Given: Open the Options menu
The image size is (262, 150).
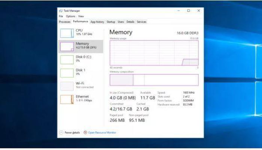Looking at the screenshot, I should [x=70, y=16].
